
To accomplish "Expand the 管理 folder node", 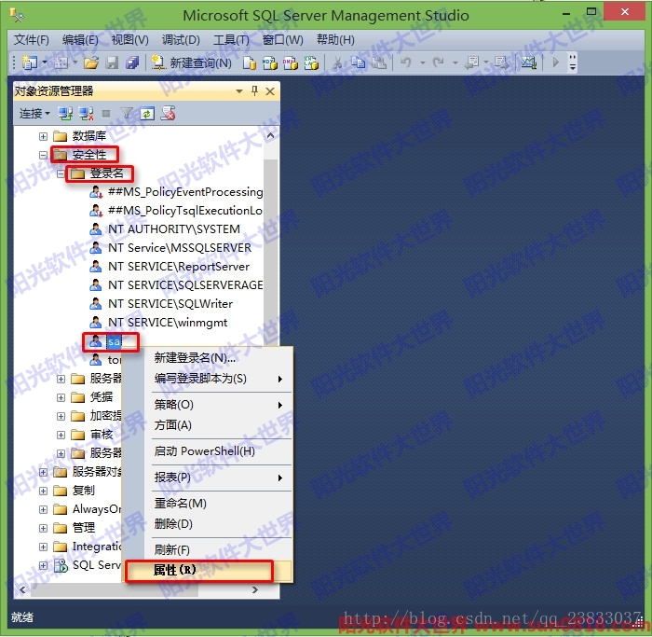I will pyautogui.click(x=43, y=528).
